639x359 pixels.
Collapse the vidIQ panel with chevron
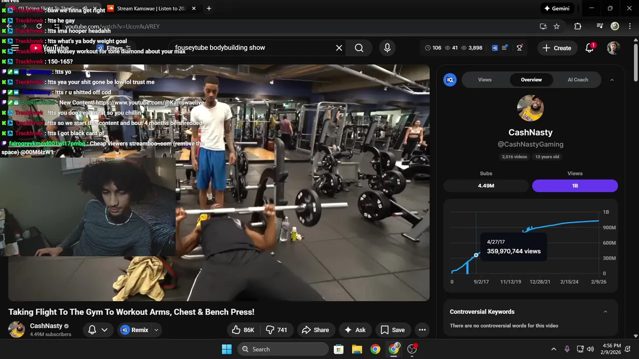tap(612, 80)
